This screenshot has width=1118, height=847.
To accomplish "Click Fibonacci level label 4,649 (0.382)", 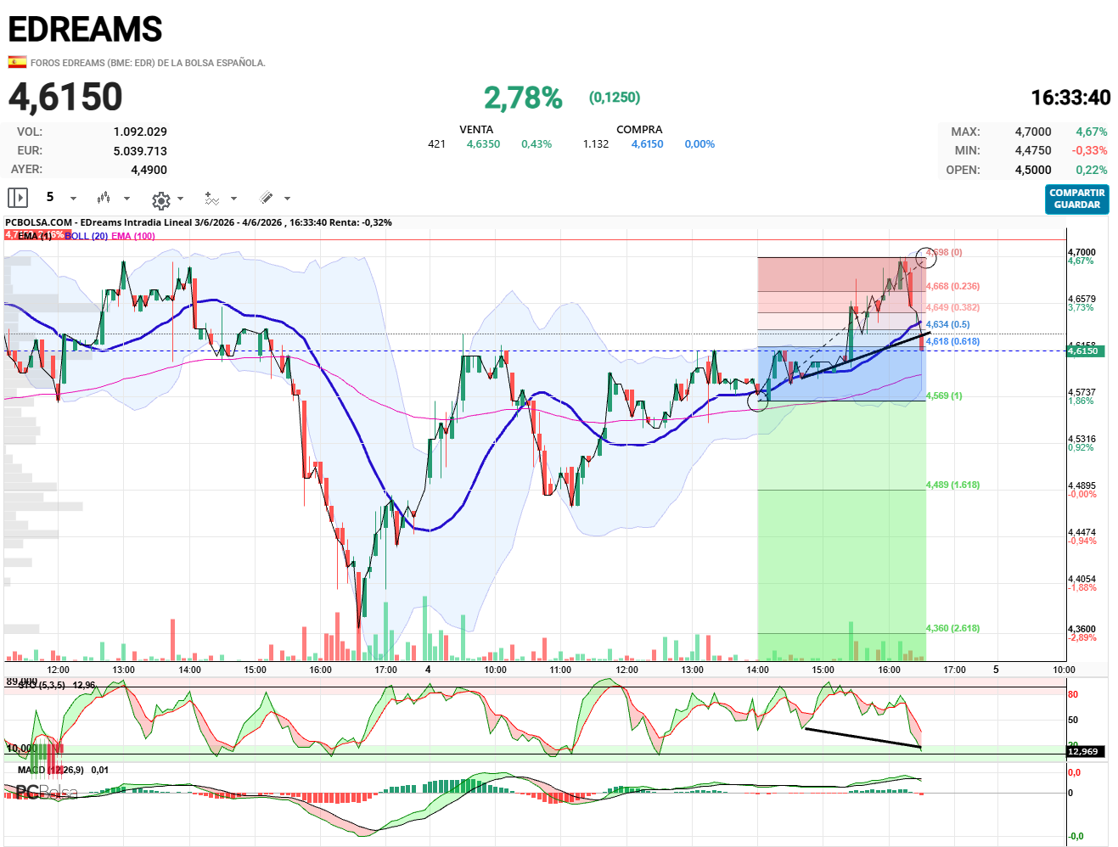I will [952, 307].
